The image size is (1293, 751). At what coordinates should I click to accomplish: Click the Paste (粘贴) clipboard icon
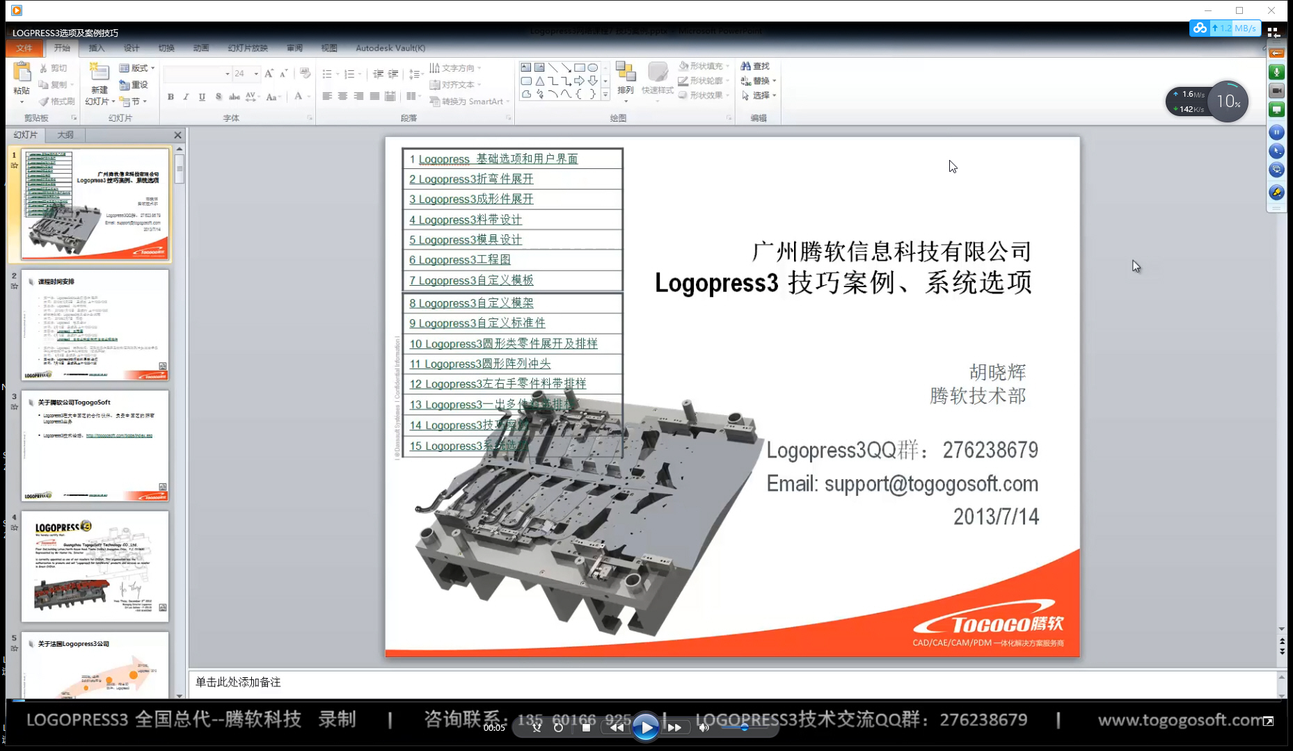[22, 72]
